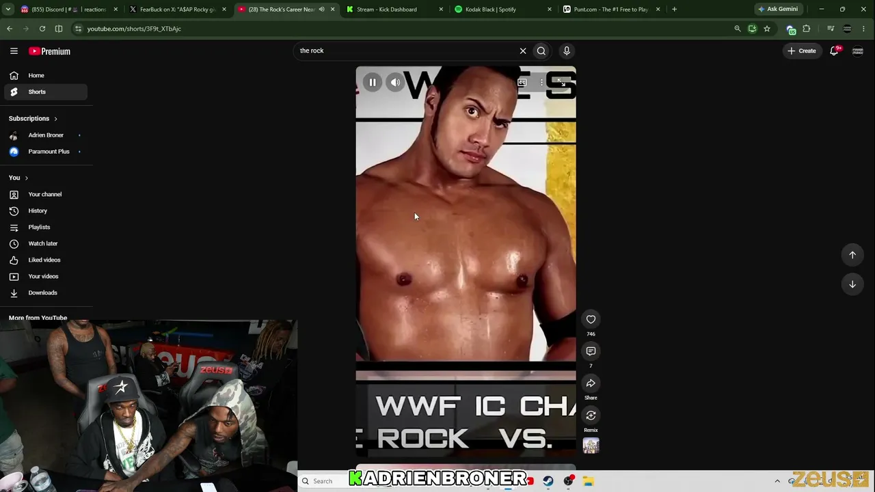This screenshot has width=875, height=492.
Task: Open OBS Studio from the taskbar
Action: coord(568,481)
